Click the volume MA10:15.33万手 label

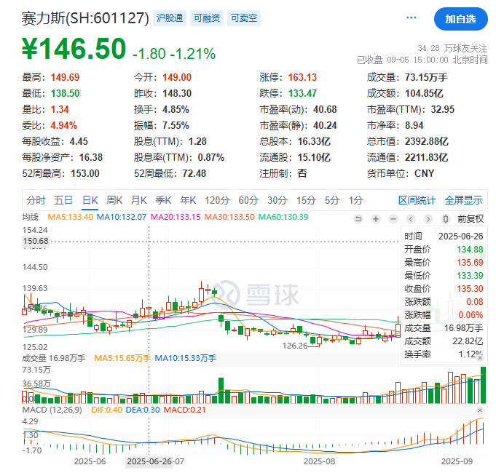pos(186,358)
